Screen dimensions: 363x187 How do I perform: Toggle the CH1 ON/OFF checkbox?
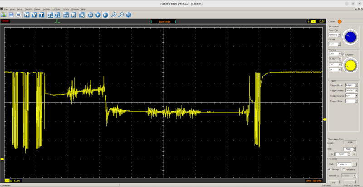click(343, 54)
